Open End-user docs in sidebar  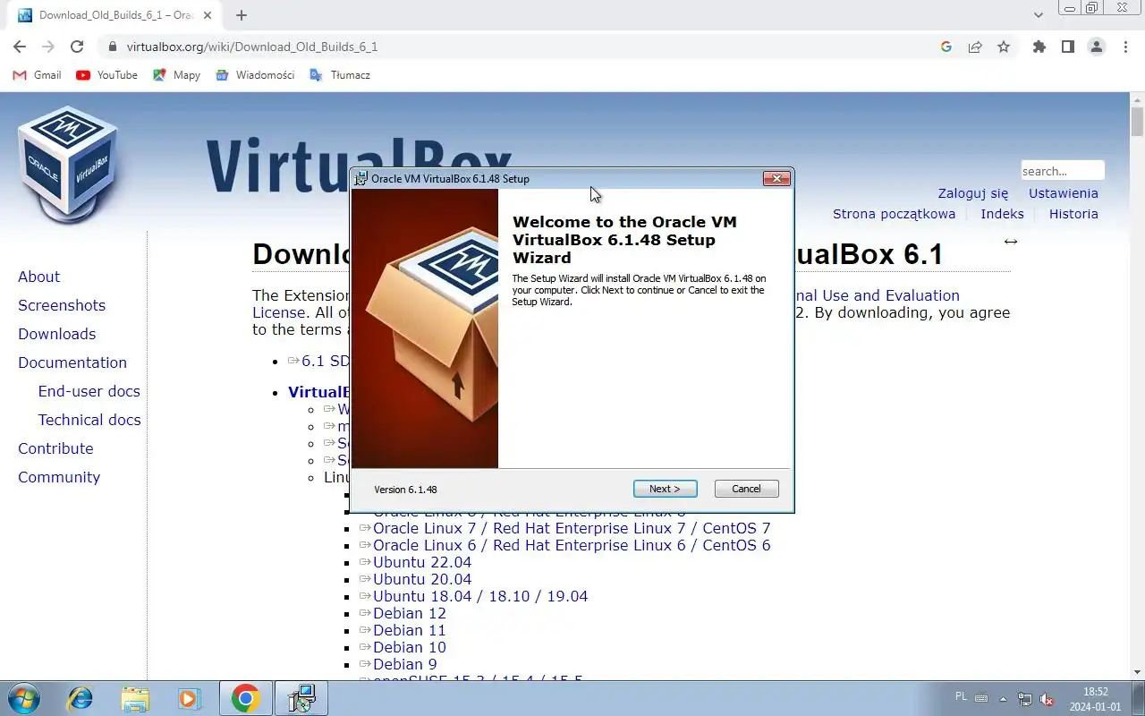point(89,391)
